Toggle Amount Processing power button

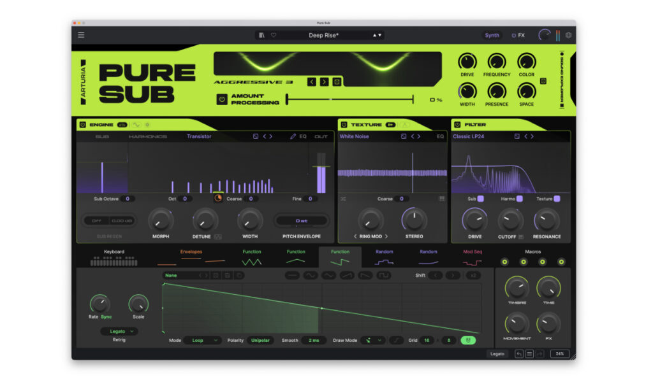pyautogui.click(x=221, y=99)
